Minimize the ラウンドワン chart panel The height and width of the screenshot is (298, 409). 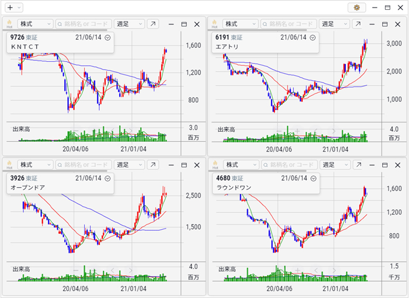372,165
